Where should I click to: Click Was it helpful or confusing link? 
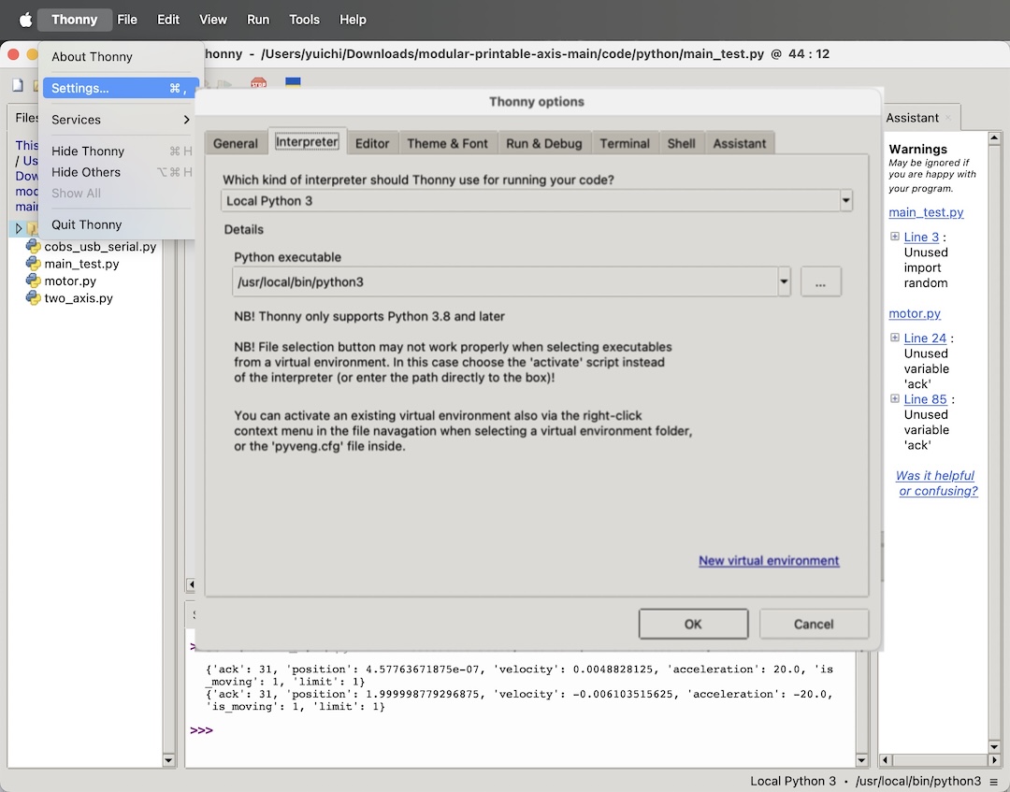[936, 482]
